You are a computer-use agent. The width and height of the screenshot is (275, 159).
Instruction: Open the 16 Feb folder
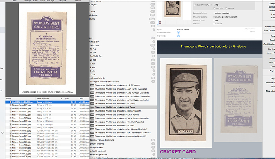point(93,49)
